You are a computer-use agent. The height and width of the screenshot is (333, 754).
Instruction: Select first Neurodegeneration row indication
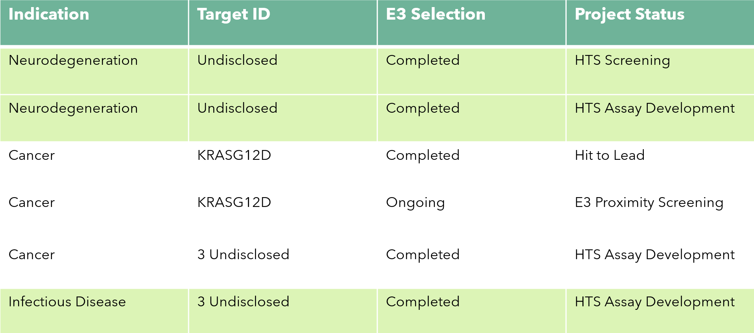(73, 60)
